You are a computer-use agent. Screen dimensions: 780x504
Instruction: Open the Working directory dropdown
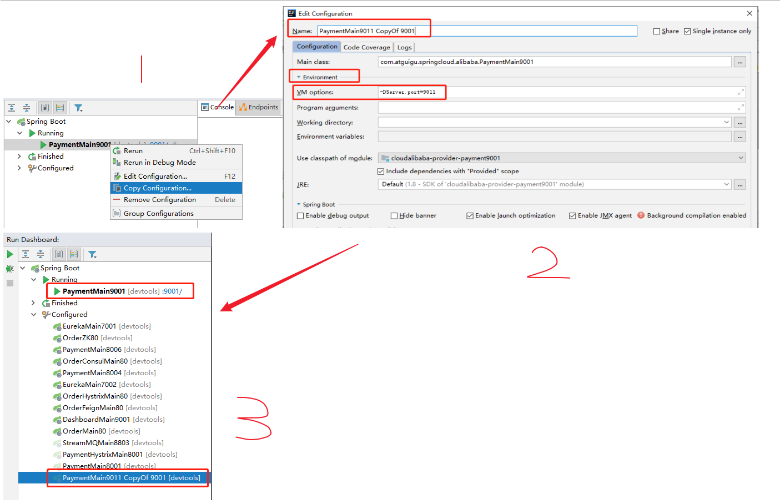[x=726, y=122]
